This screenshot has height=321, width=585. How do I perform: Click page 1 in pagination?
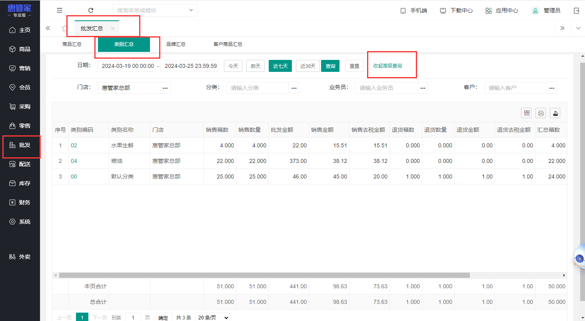82,318
